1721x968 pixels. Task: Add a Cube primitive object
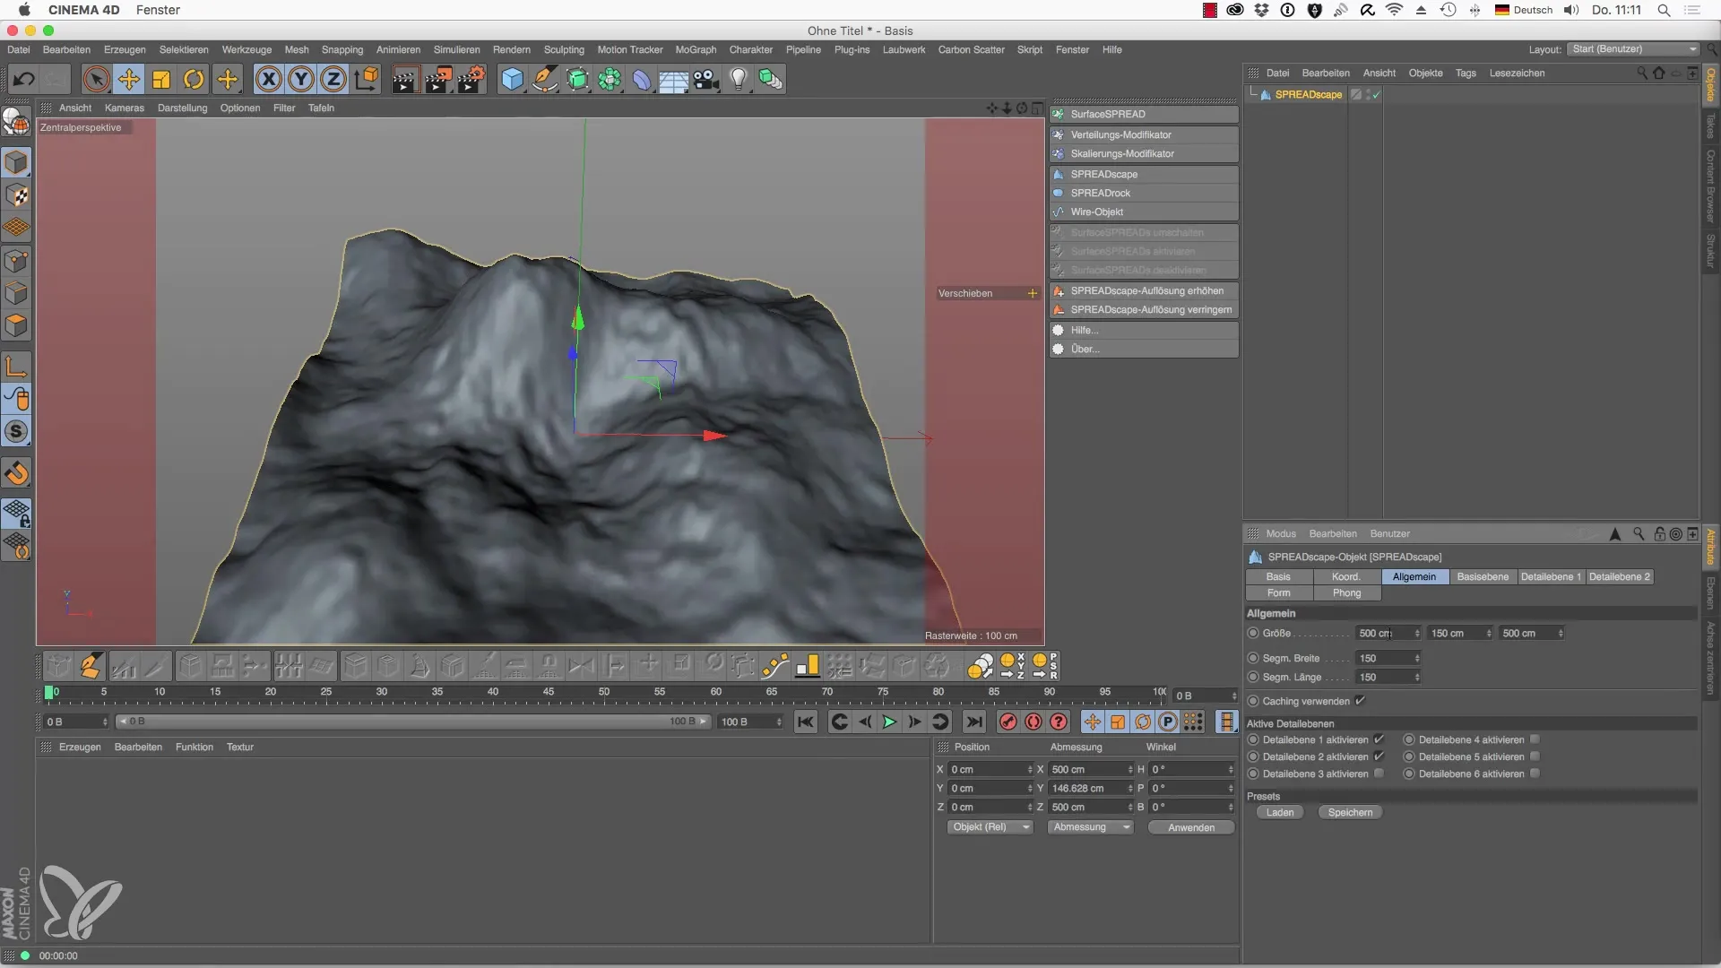point(512,79)
